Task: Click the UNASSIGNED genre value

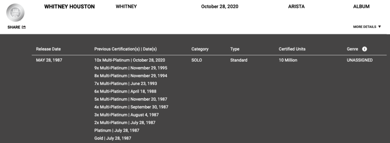Action: [x=360, y=60]
